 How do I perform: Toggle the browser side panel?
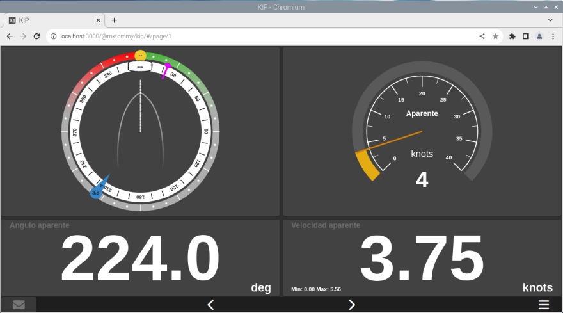[x=525, y=36]
